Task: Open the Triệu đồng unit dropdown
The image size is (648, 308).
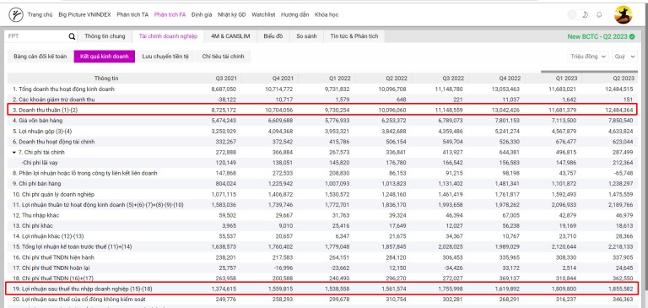Action: 588,57
